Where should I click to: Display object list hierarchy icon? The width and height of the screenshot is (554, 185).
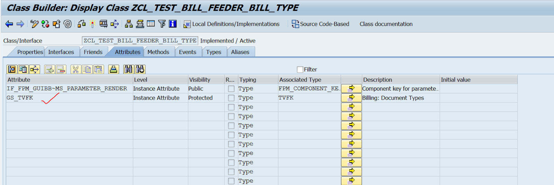tap(129, 24)
